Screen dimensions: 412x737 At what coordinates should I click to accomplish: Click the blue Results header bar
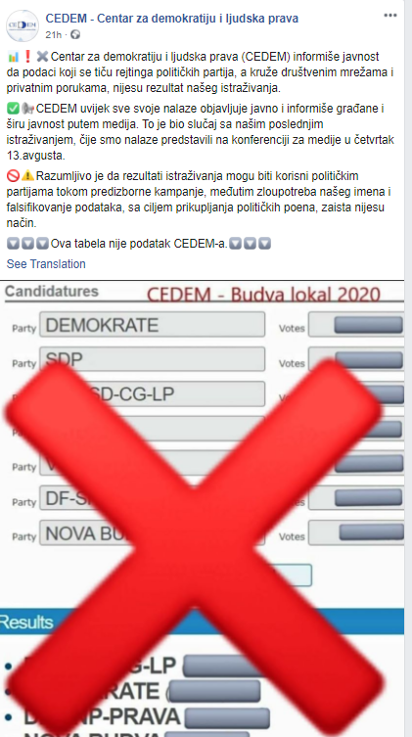coord(202,622)
